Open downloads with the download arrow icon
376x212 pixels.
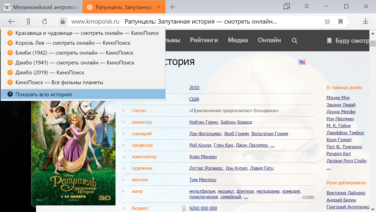(x=365, y=21)
